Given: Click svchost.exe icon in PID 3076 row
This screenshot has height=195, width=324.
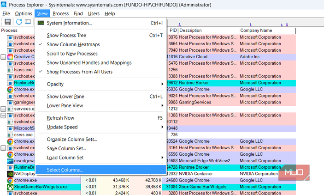Looking at the screenshot, I should pyautogui.click(x=10, y=37).
